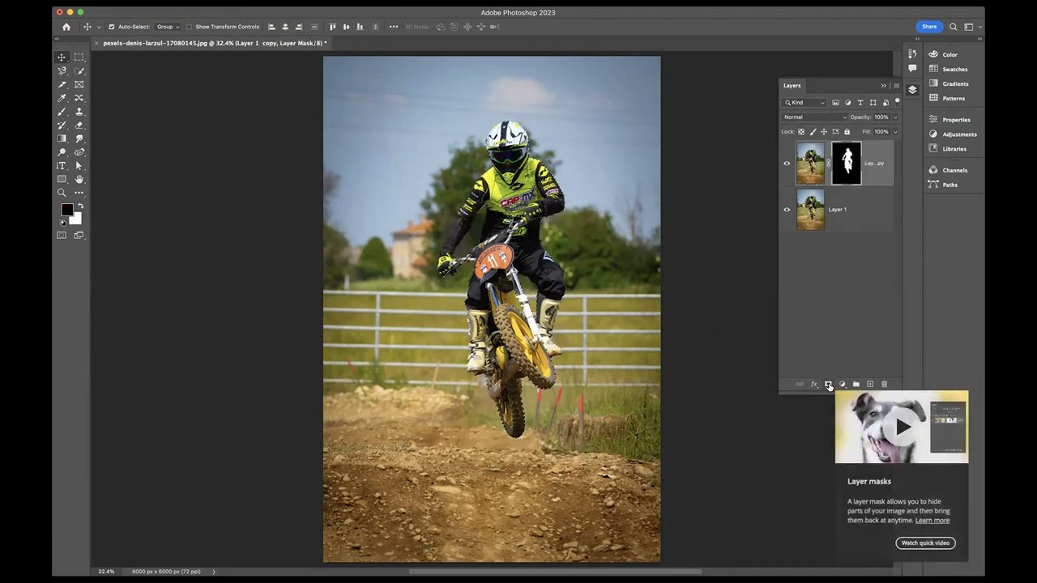The height and width of the screenshot is (583, 1037).
Task: Hide the masked layer copy via eye icon
Action: [x=787, y=164]
